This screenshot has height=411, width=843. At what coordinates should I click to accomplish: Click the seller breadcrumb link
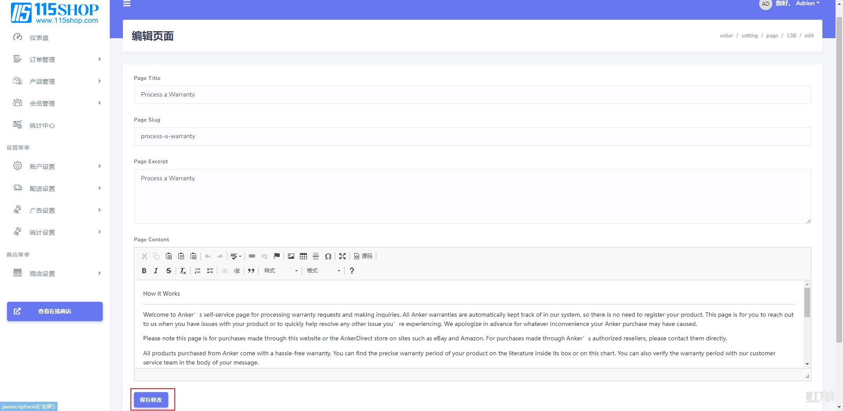726,36
